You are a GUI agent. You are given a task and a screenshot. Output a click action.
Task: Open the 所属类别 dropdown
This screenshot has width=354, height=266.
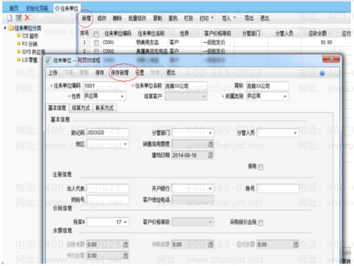[x=285, y=97]
